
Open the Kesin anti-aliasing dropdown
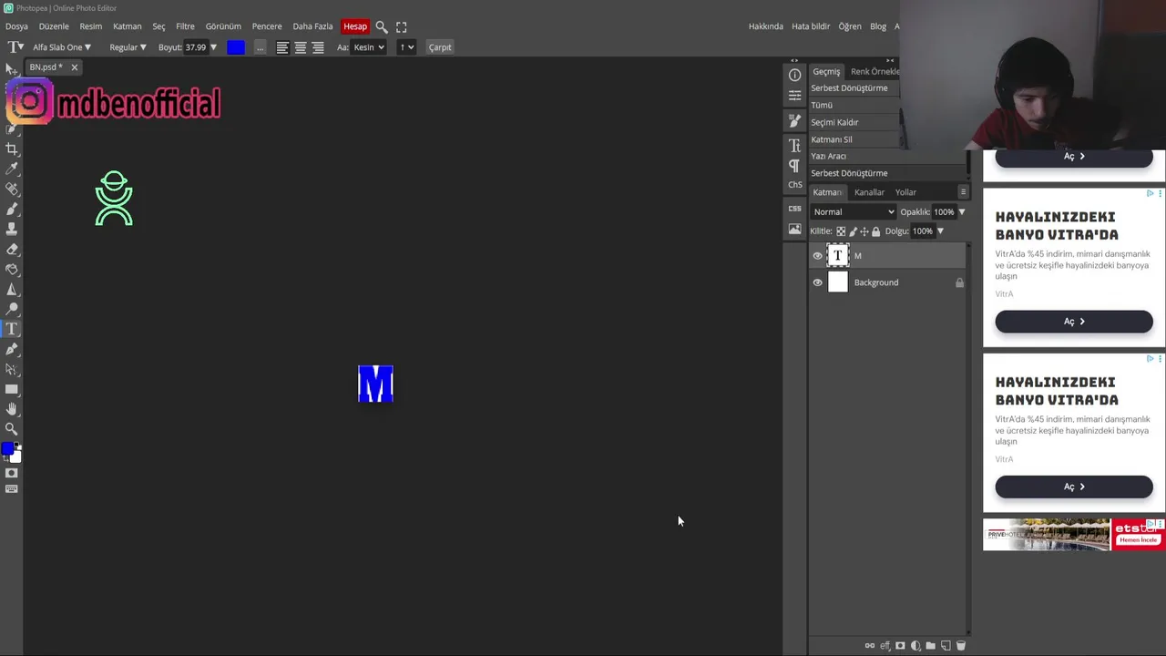pyautogui.click(x=369, y=47)
